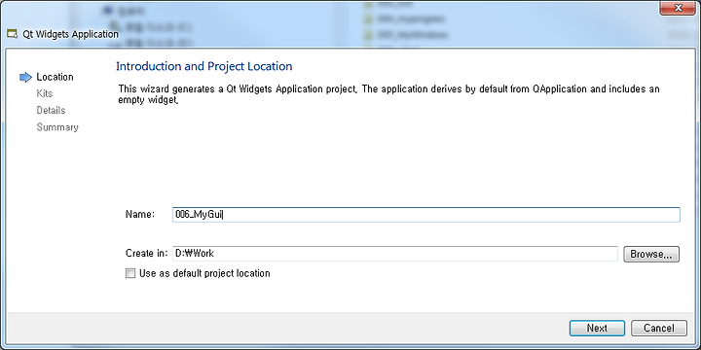Select the Kits wizard step
Image resolution: width=701 pixels, height=350 pixels.
45,93
